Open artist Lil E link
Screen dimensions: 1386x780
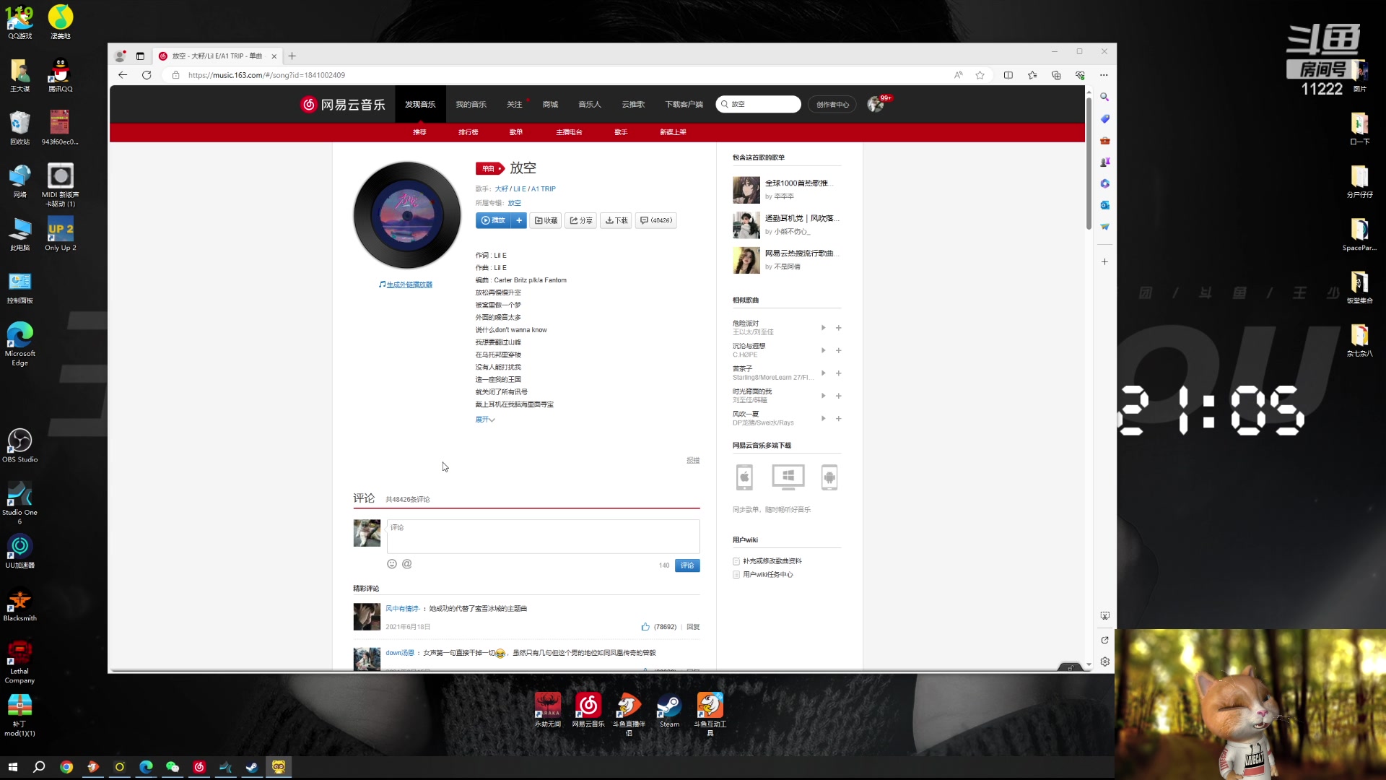point(520,189)
